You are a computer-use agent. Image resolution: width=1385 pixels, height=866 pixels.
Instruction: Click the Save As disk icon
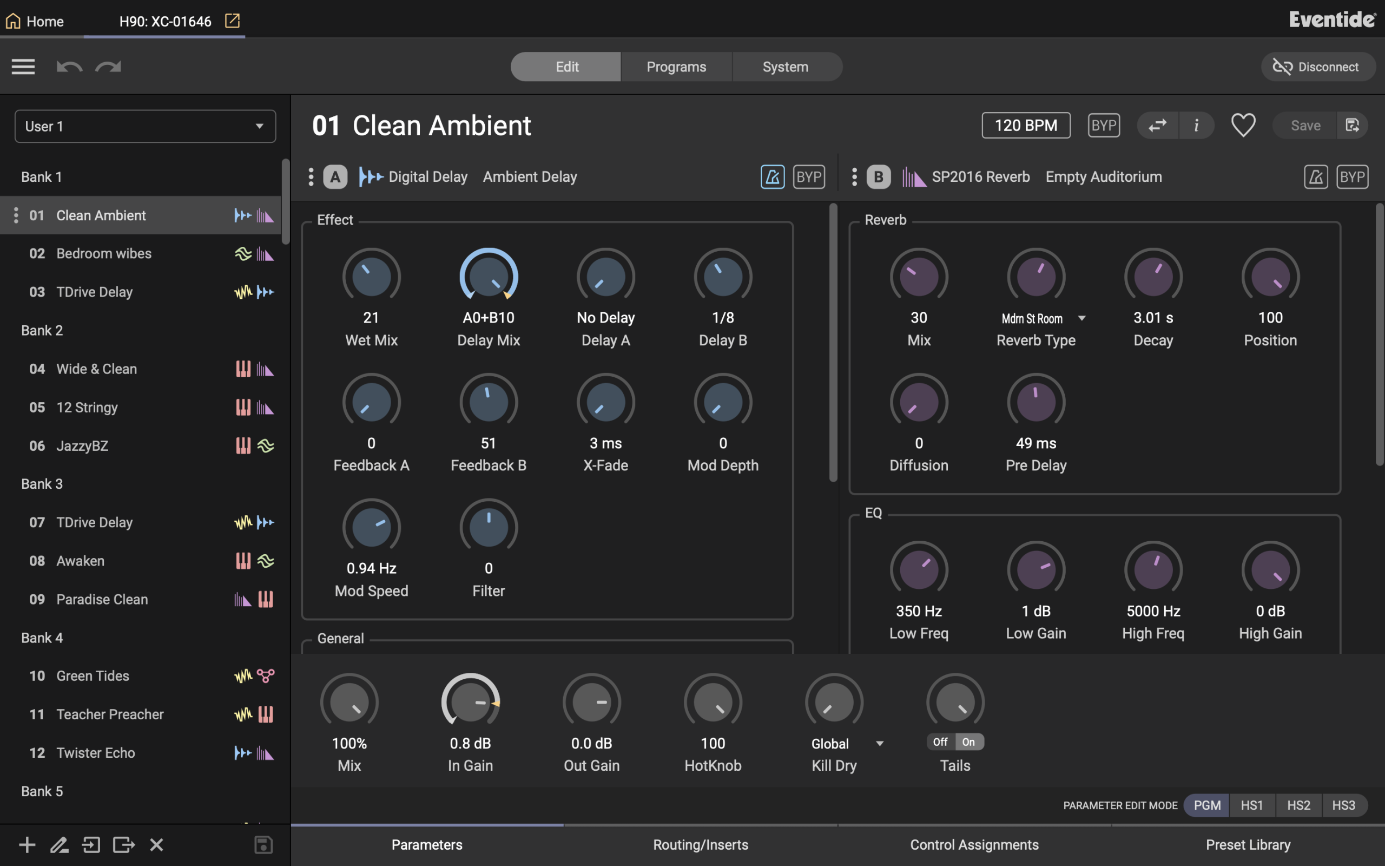tap(1353, 126)
